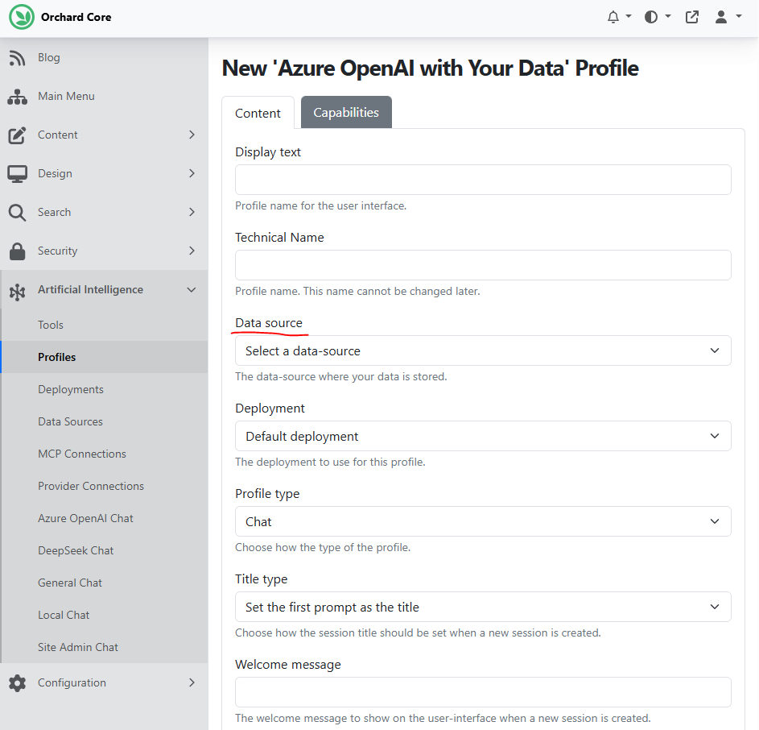Viewport: 759px width, 730px height.
Task: Open Site Admin Chat link
Action: click(x=78, y=647)
